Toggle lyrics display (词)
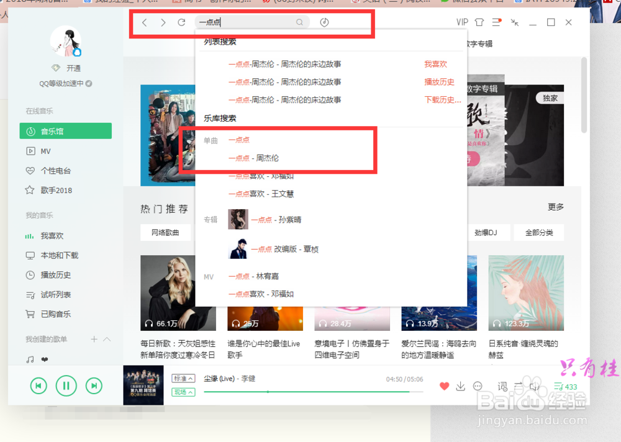The height and width of the screenshot is (442, 621). coord(502,386)
